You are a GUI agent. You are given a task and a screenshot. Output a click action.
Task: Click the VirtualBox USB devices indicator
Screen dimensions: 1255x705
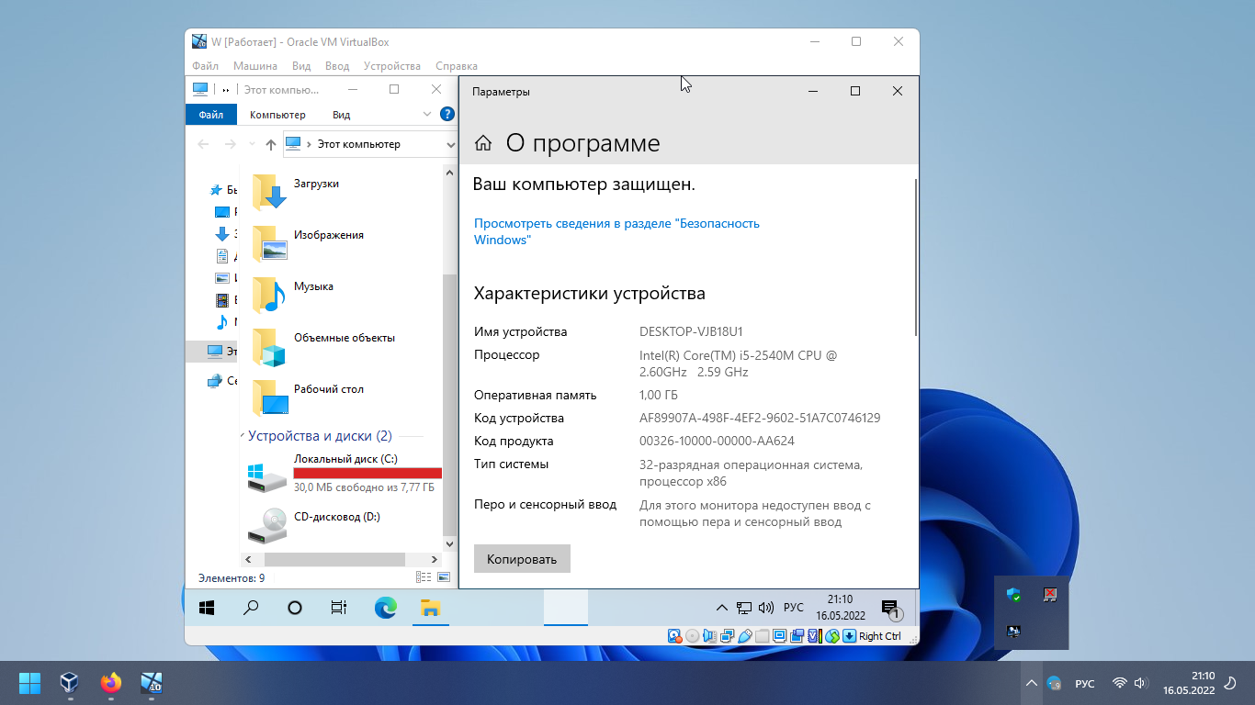[x=745, y=636]
